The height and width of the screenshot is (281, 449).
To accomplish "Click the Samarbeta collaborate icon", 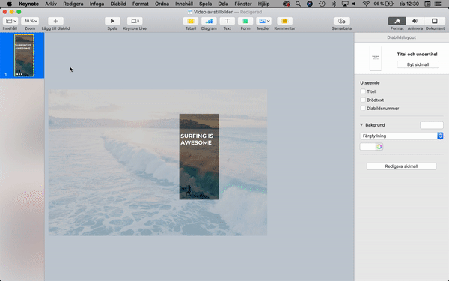I will click(342, 21).
